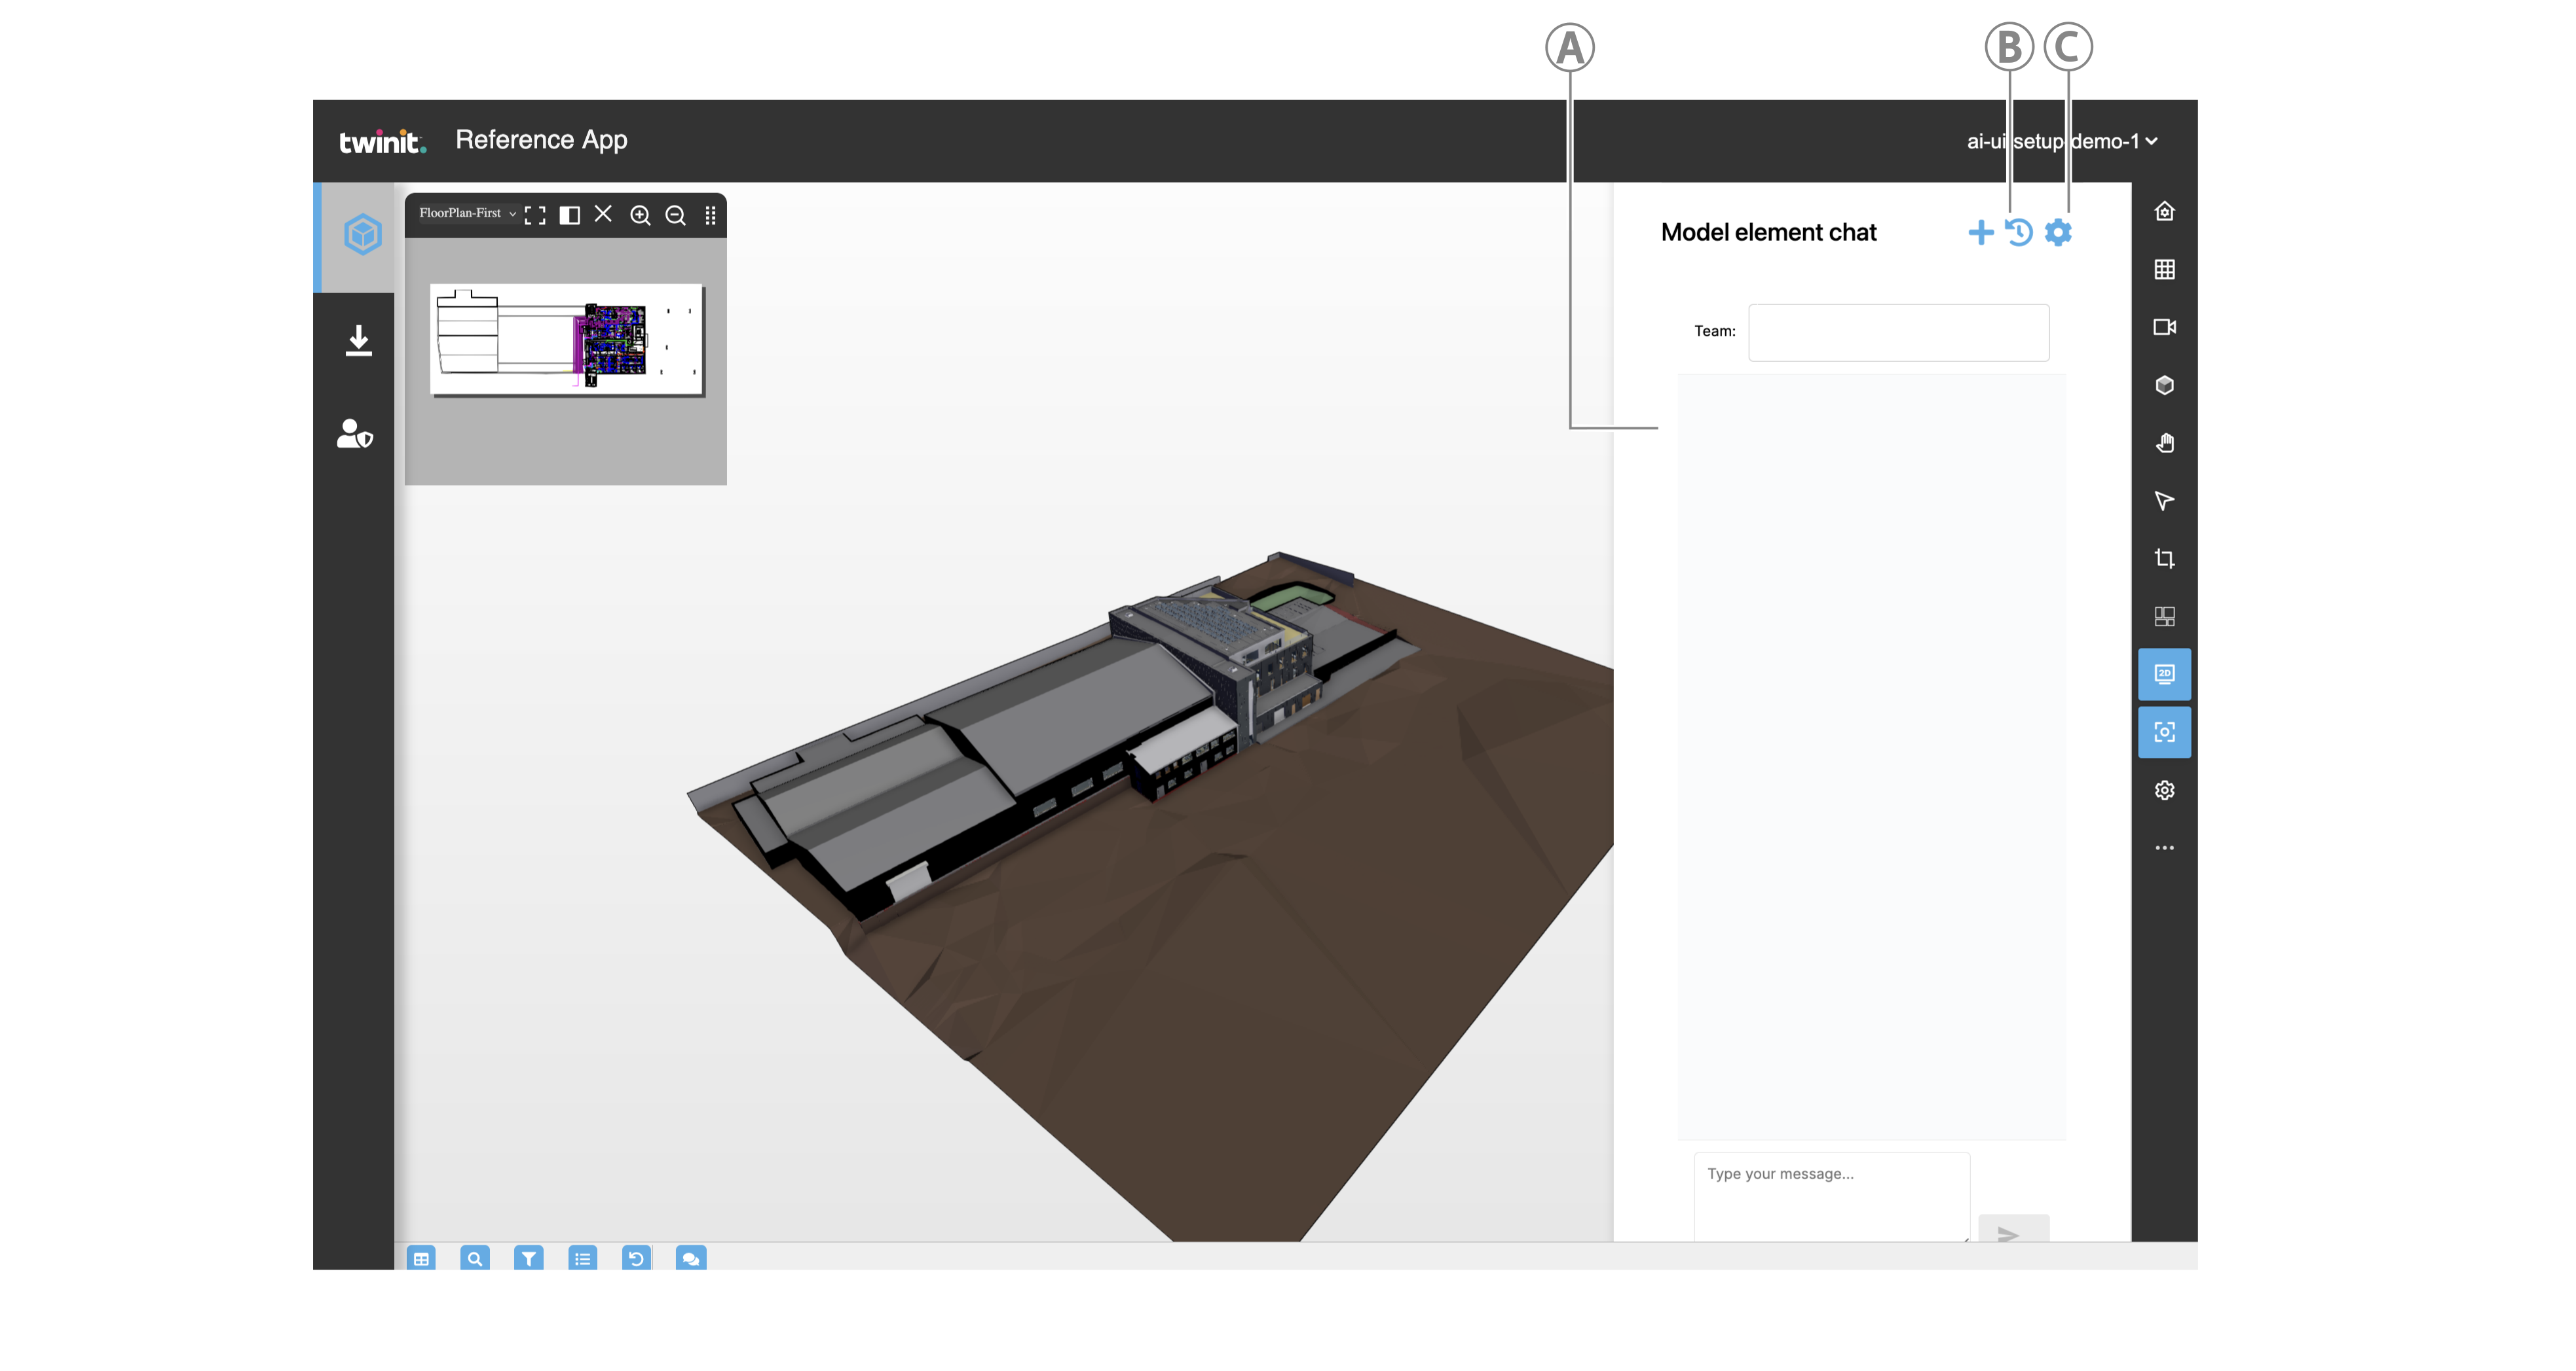Image resolution: width=2576 pixels, height=1371 pixels.
Task: Activate the pan hand tool
Action: pyautogui.click(x=2164, y=442)
